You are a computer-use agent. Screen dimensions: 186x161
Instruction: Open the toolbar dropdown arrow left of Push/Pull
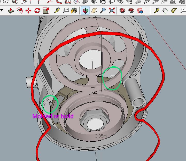(2, 10)
